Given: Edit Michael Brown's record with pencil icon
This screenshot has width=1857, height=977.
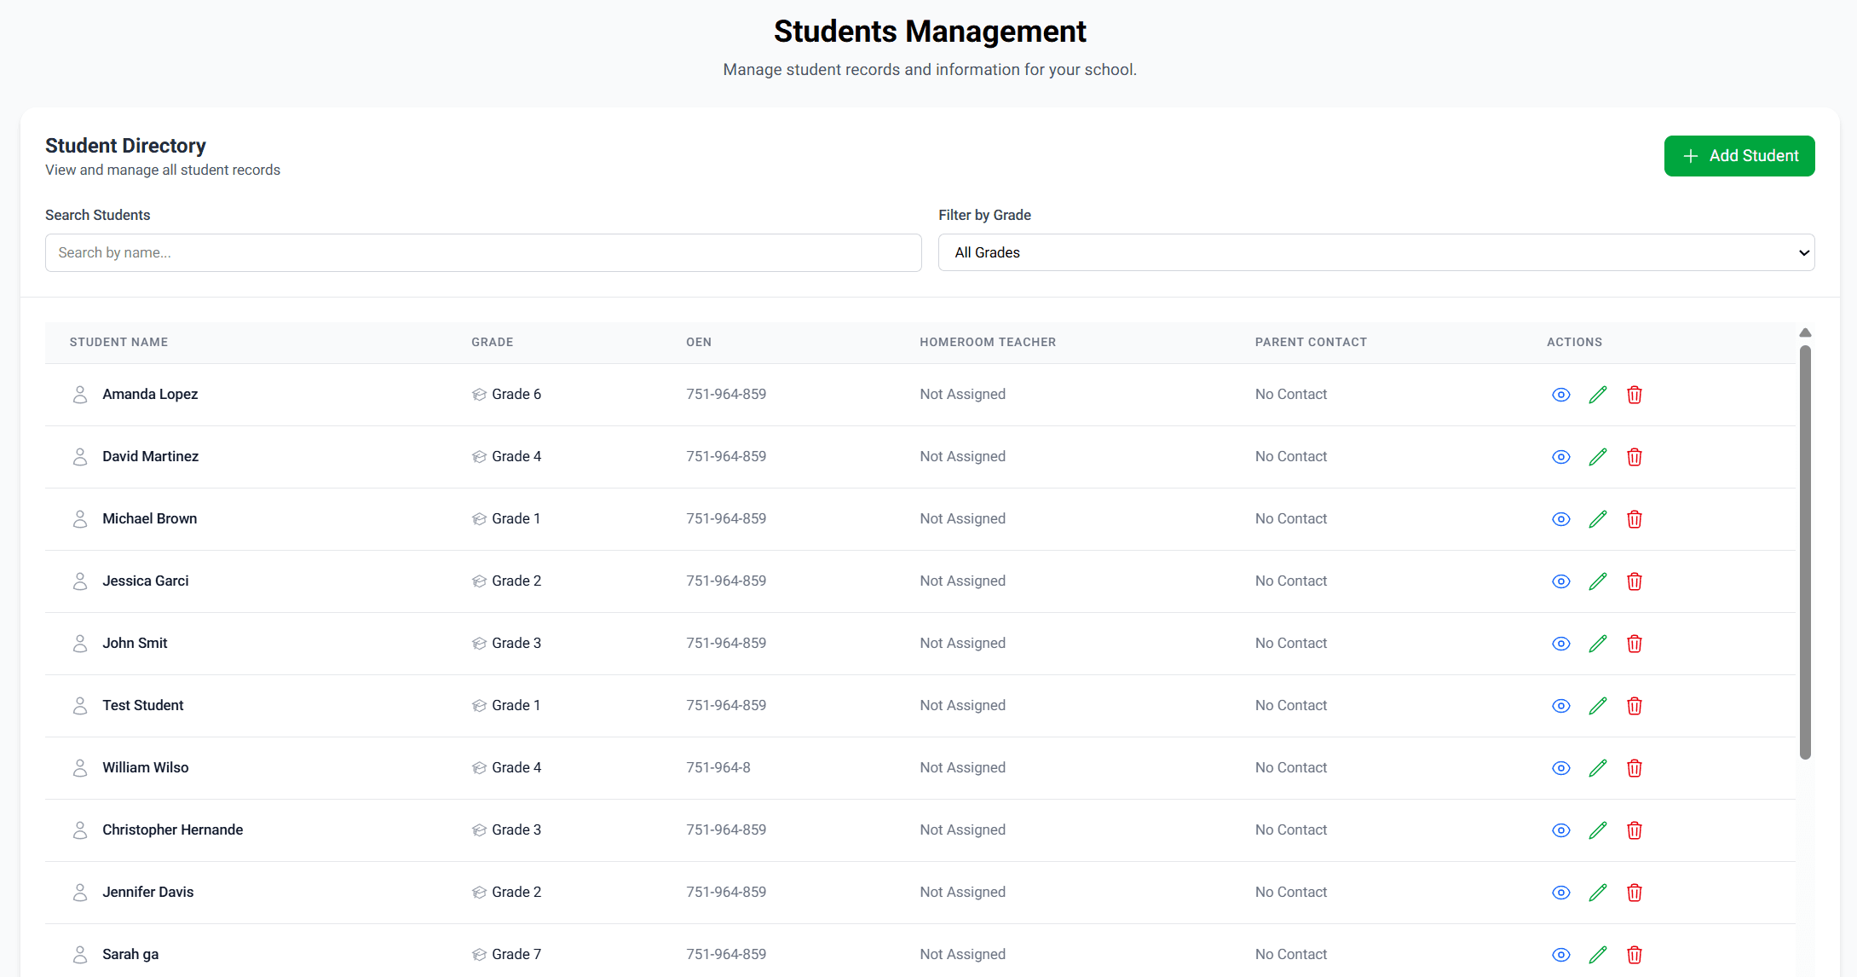Looking at the screenshot, I should [1598, 519].
